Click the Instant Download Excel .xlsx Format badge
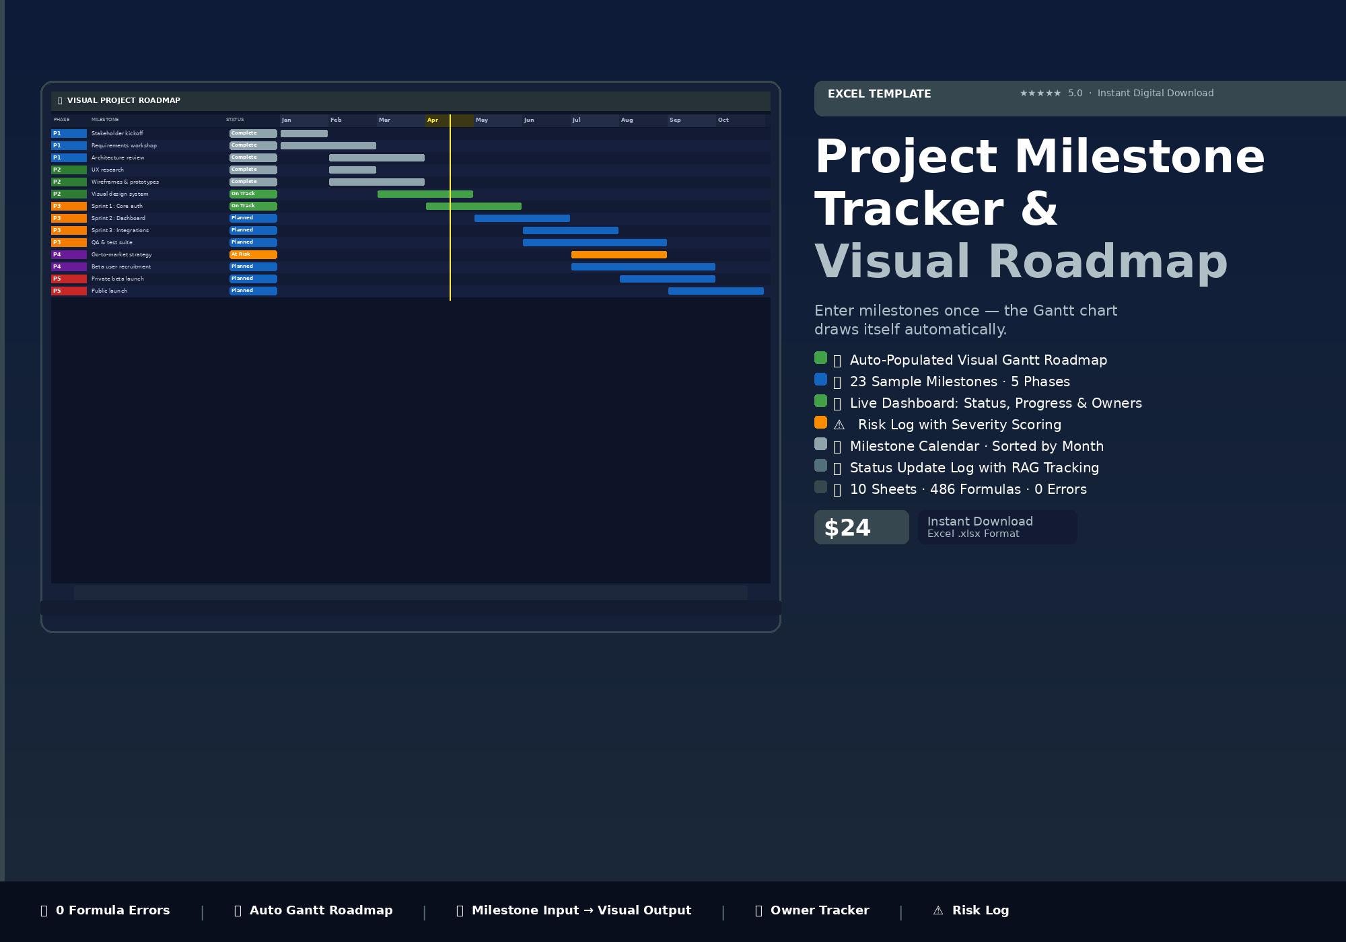Screen dimensions: 1346x942 point(997,527)
